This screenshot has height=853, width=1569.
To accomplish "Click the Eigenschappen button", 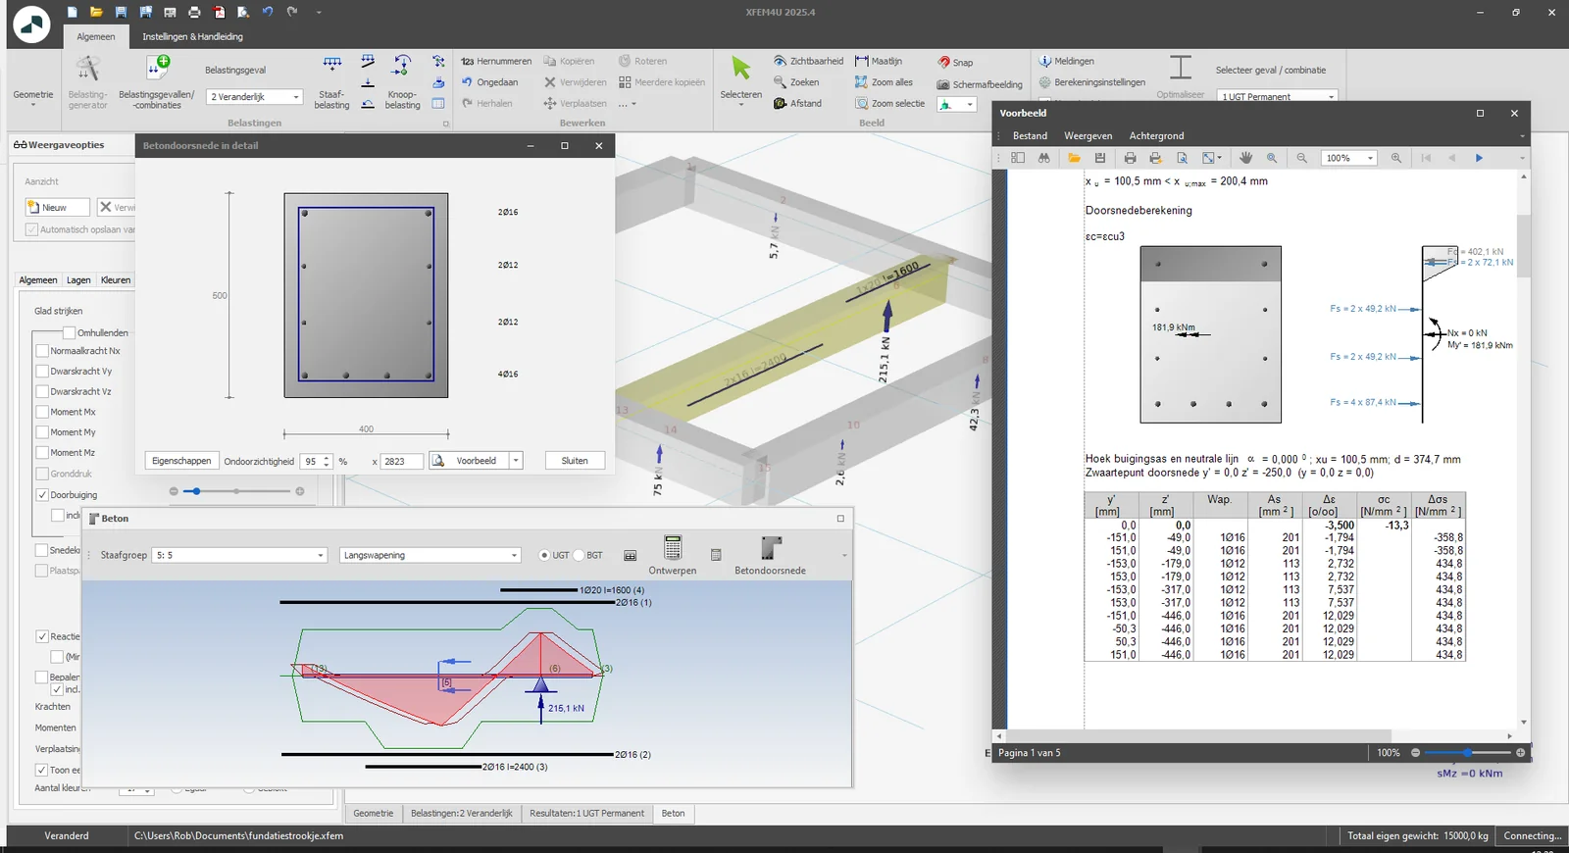I will click(181, 461).
